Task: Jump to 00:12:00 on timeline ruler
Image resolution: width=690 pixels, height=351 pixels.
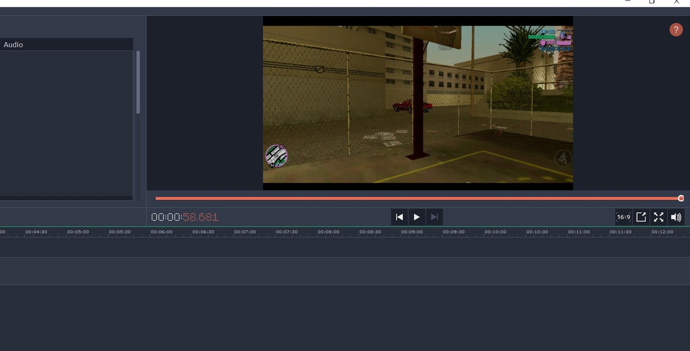Action: click(x=662, y=232)
